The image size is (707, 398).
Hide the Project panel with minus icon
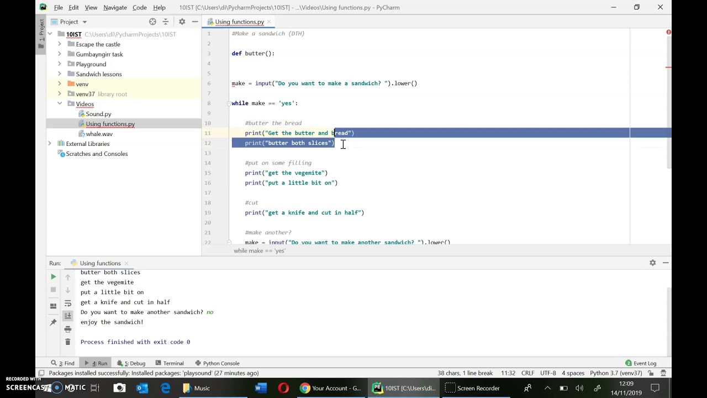[195, 22]
